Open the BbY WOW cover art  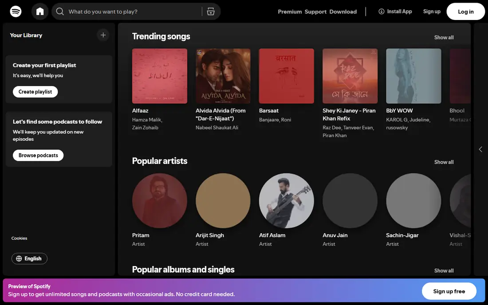pyautogui.click(x=413, y=76)
